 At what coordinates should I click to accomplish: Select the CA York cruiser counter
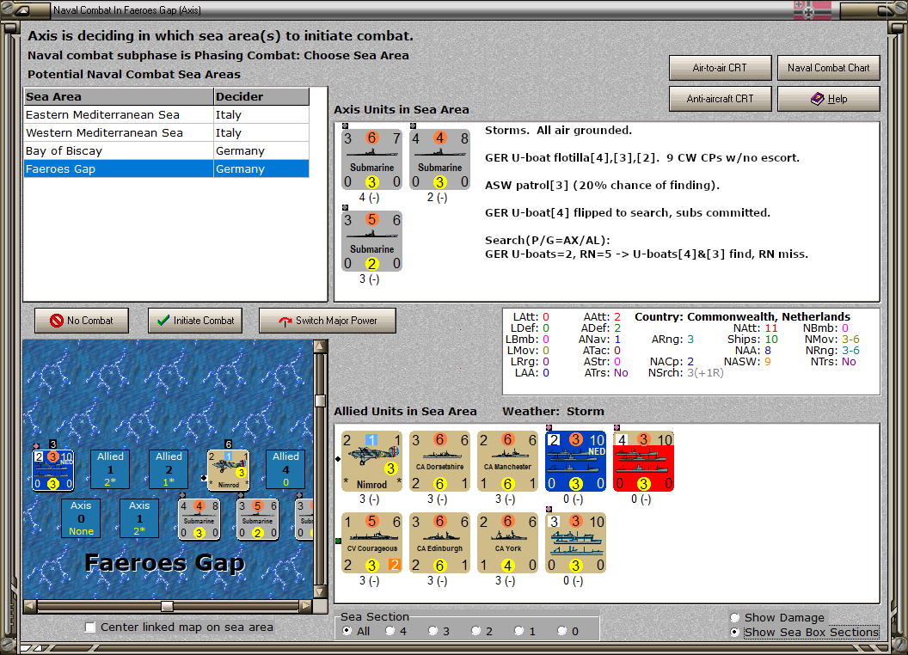click(x=508, y=542)
